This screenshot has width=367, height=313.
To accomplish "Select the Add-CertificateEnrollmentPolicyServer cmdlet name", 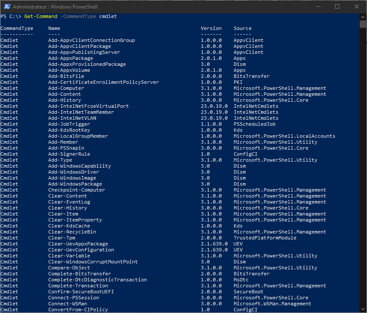I will pos(103,82).
